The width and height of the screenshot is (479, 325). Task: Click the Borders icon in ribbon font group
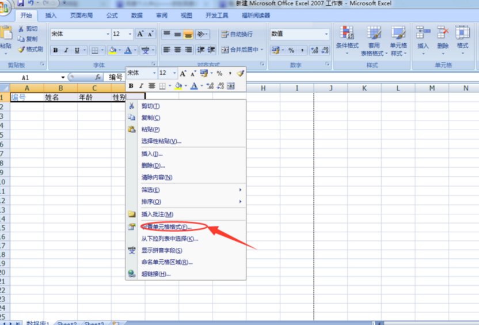pos(95,50)
